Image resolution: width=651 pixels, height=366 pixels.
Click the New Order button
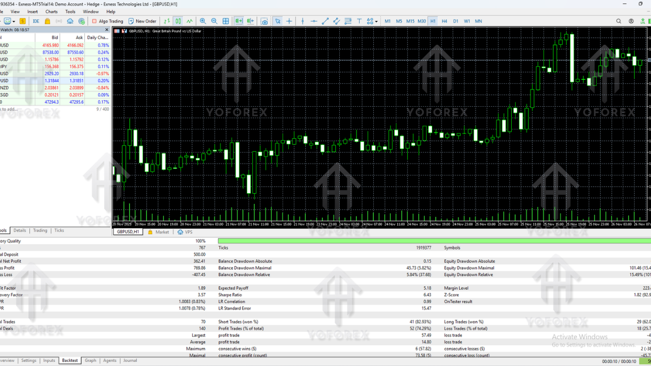142,21
